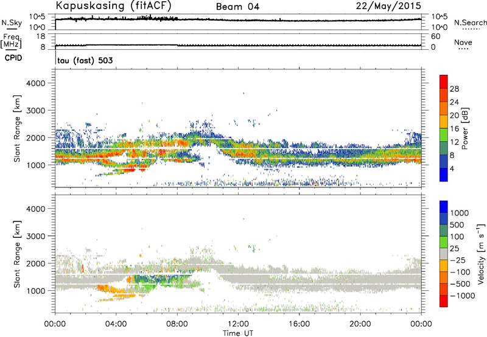Click the power panel Slant Range [km] label
The height and width of the screenshot is (337, 487).
[x=17, y=128]
